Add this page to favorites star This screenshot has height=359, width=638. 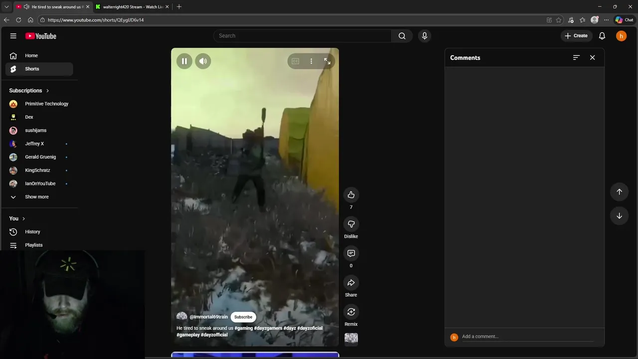coord(559,20)
